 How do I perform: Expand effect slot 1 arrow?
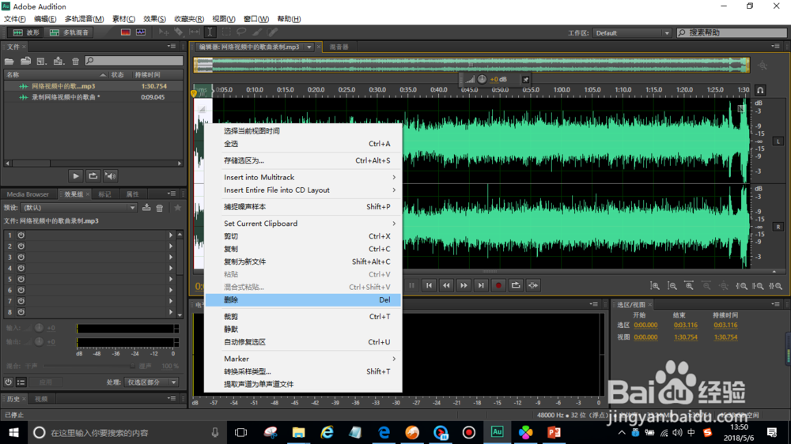point(171,235)
